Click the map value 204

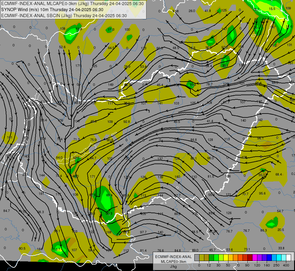(43, 139)
